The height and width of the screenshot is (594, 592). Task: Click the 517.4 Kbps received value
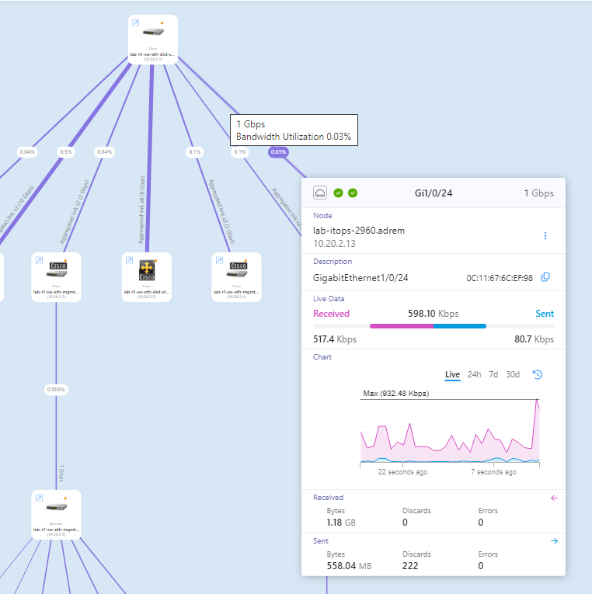tap(335, 339)
